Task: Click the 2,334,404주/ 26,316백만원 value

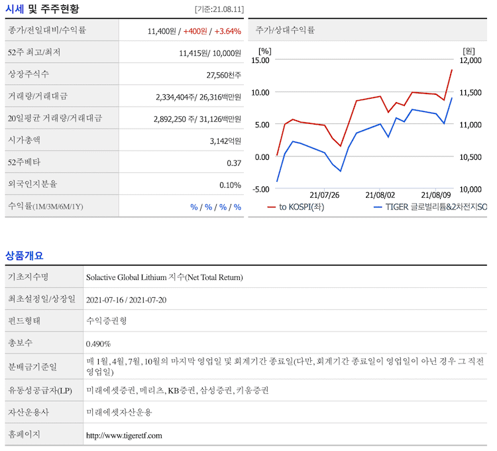Action: 198,97
